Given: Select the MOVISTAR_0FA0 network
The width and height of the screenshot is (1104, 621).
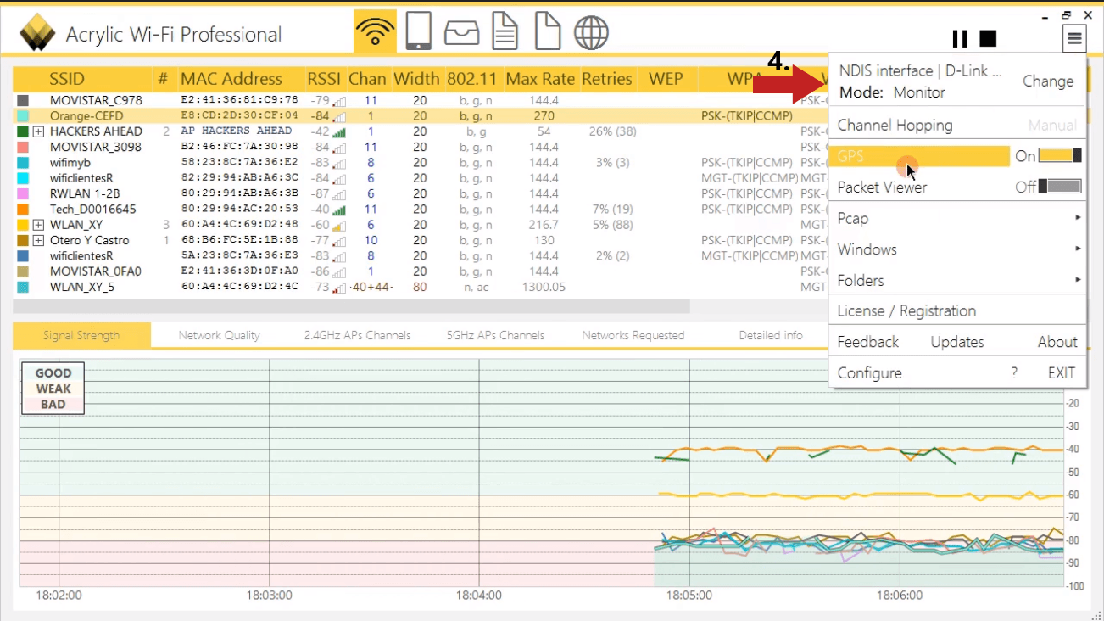Looking at the screenshot, I should click(95, 271).
